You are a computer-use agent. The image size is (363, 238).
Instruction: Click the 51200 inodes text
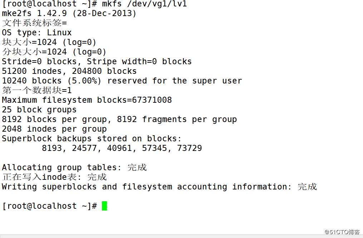point(33,71)
